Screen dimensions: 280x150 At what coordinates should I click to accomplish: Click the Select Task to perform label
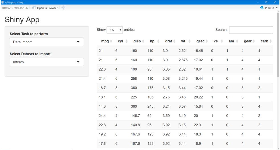(29, 34)
